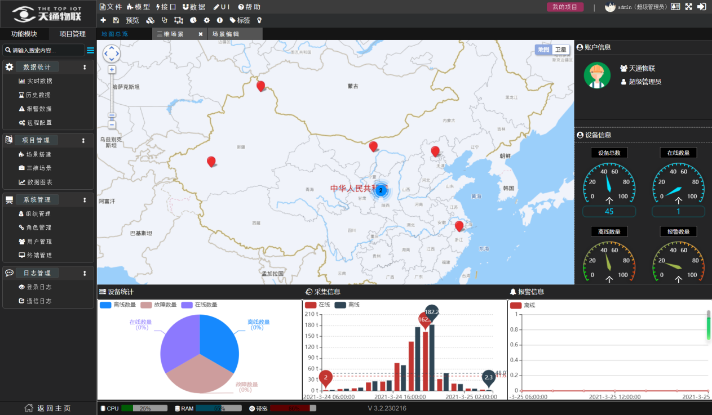712x415 pixels.
Task: Toggle the 在线 legend in 采集信息 chart
Action: click(x=318, y=305)
